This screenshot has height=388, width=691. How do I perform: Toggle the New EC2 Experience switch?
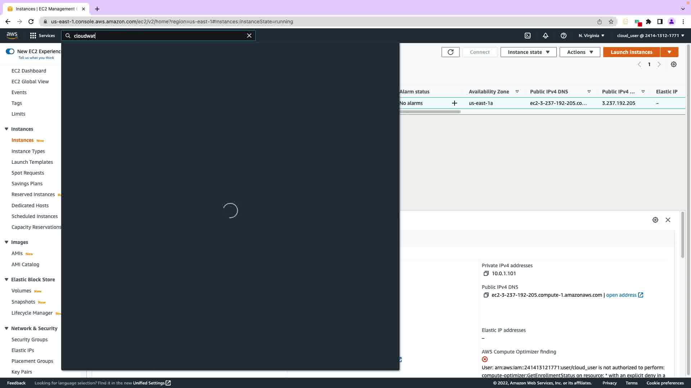(10, 51)
